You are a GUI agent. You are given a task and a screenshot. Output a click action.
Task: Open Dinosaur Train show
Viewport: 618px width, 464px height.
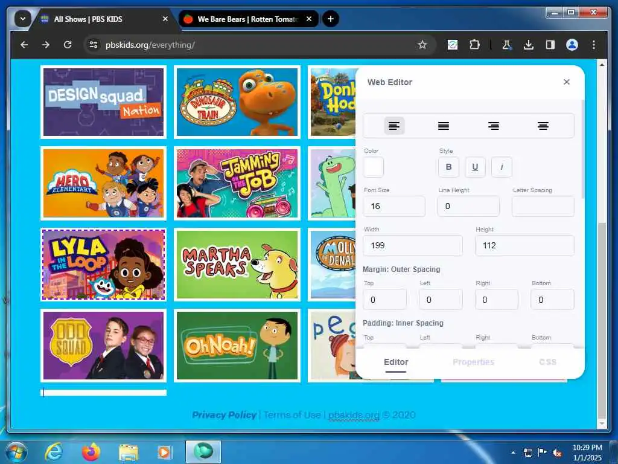click(x=237, y=102)
